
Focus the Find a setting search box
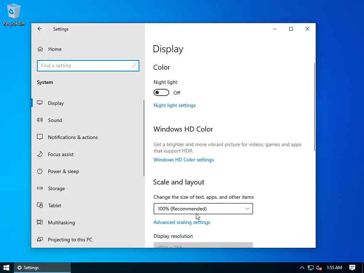(x=88, y=66)
